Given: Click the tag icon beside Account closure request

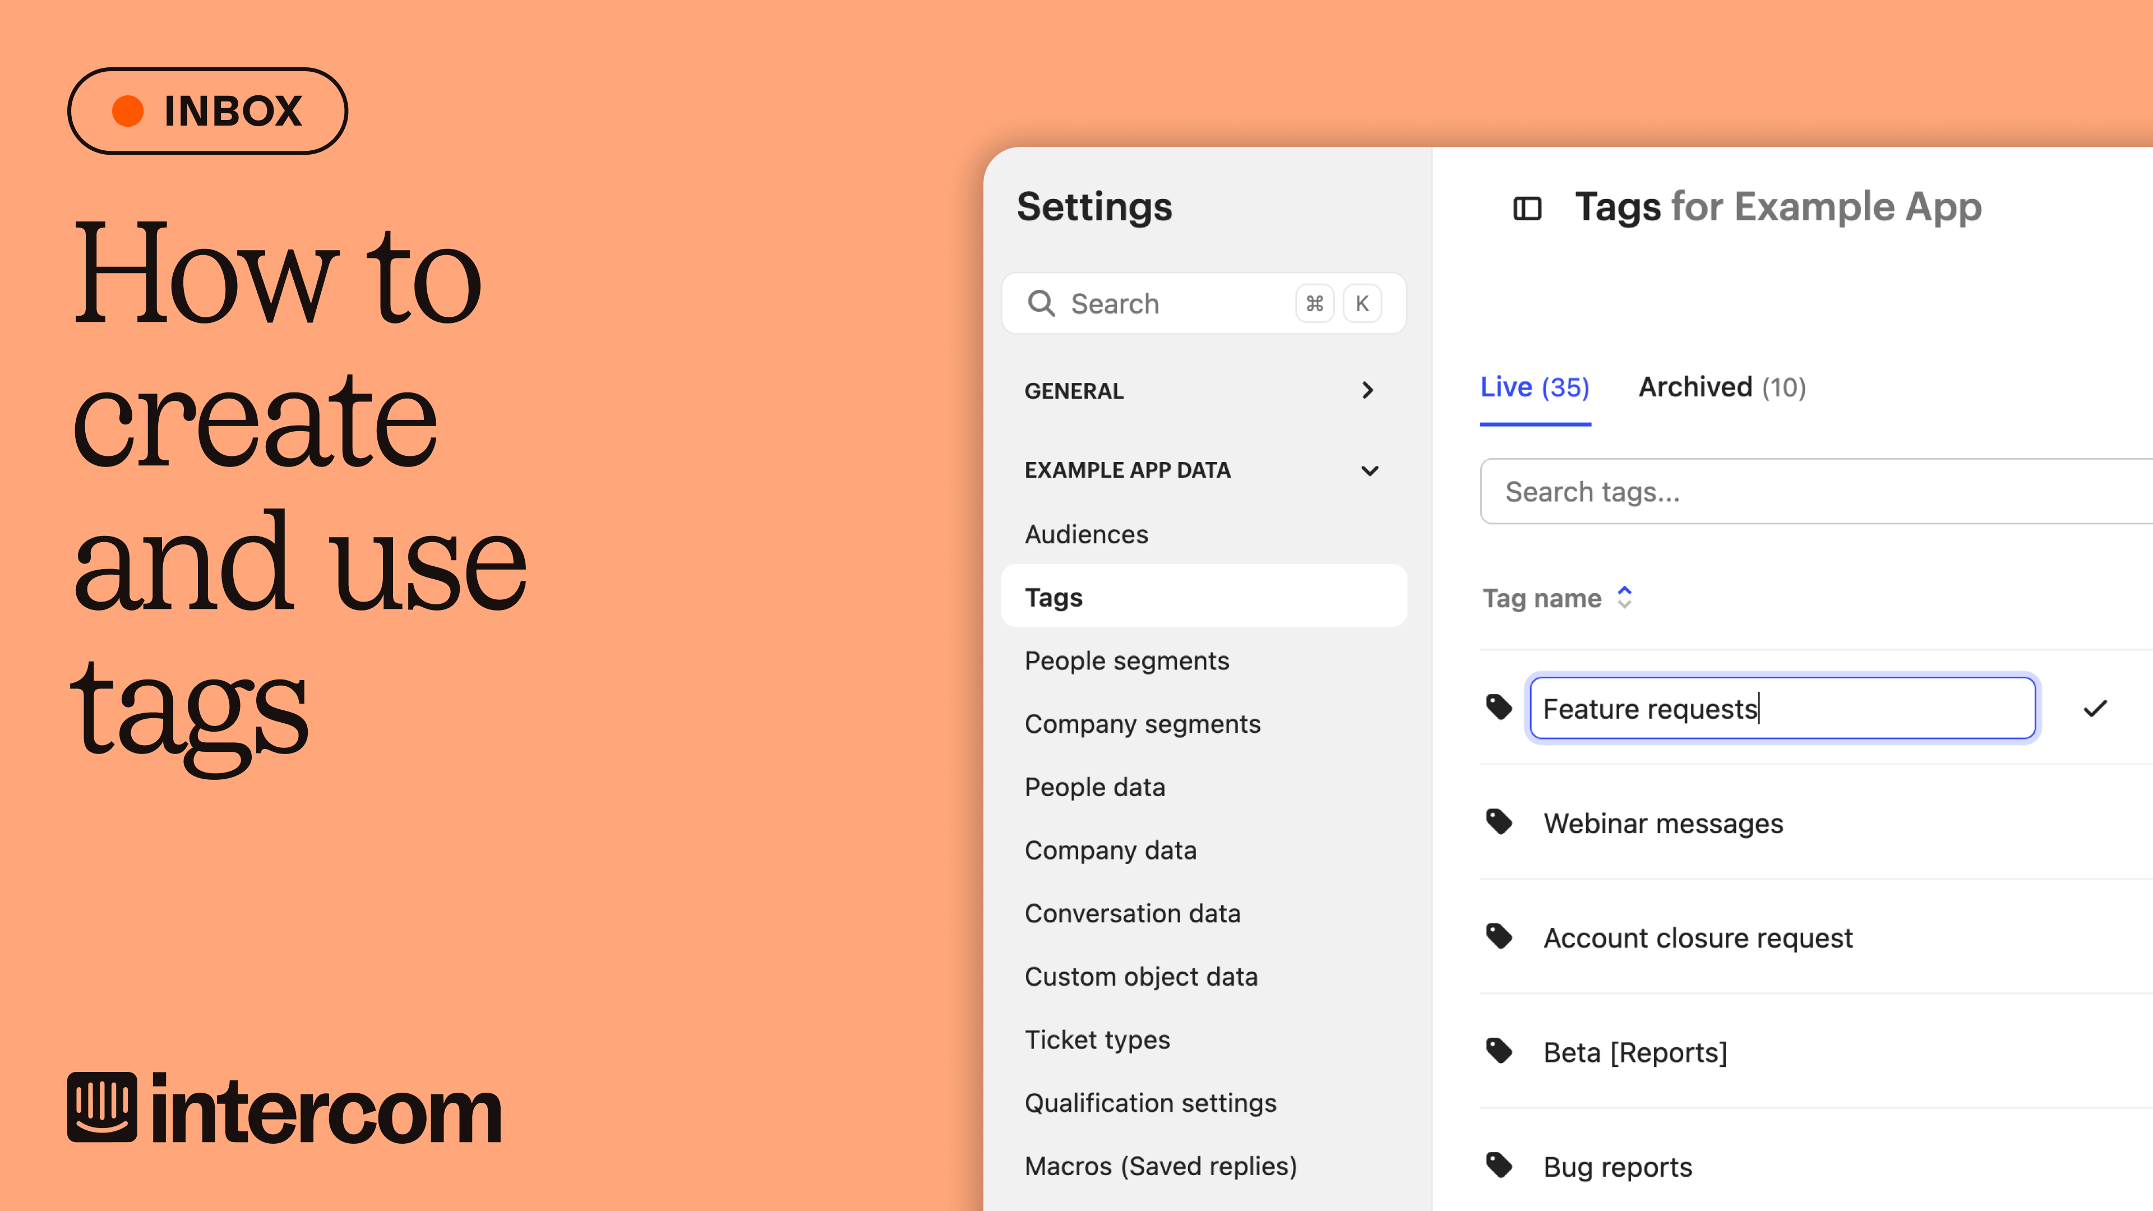Looking at the screenshot, I should pos(1499,937).
